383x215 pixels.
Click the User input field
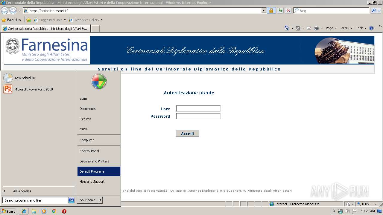point(198,109)
